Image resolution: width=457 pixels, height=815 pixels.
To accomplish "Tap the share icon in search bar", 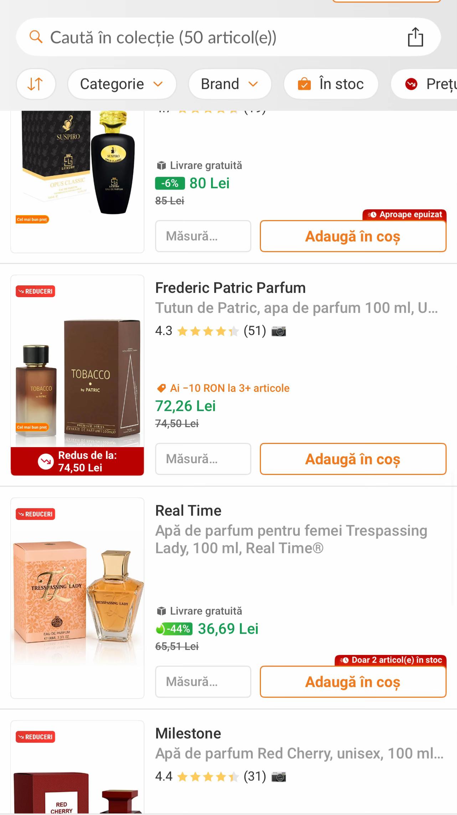I will click(x=415, y=37).
